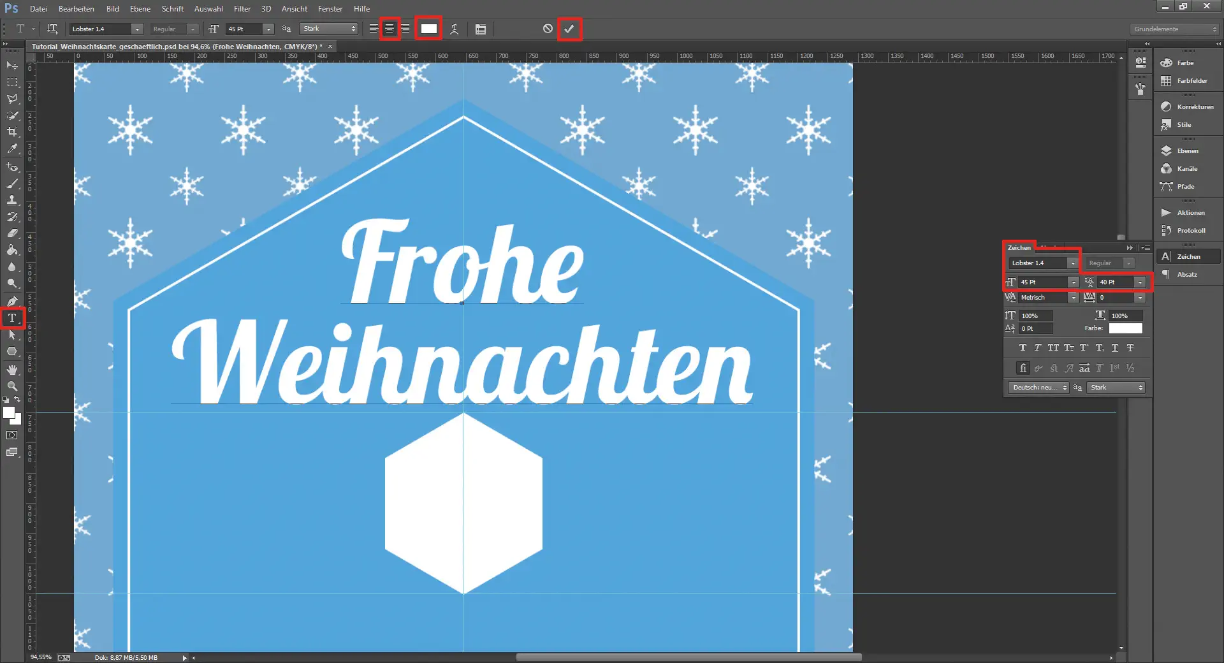Open the Filter menu
This screenshot has width=1224, height=663.
tap(242, 9)
